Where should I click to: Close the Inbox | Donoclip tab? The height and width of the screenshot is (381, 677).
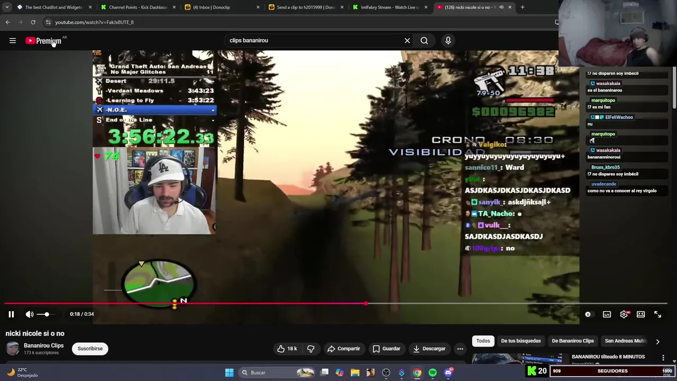[x=258, y=7]
